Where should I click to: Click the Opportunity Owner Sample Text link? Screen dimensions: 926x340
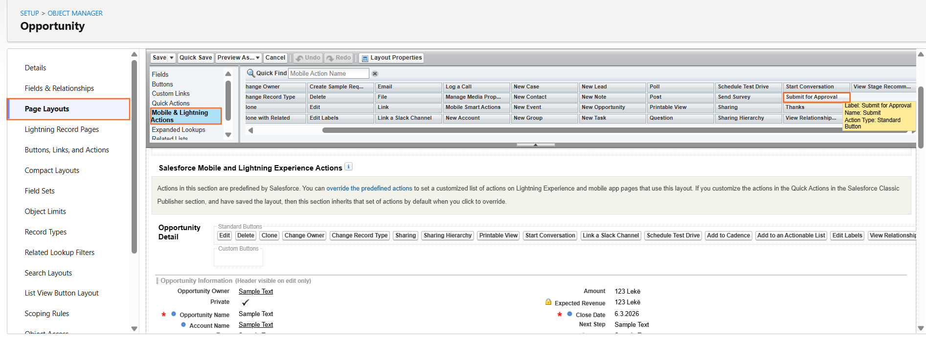point(256,292)
